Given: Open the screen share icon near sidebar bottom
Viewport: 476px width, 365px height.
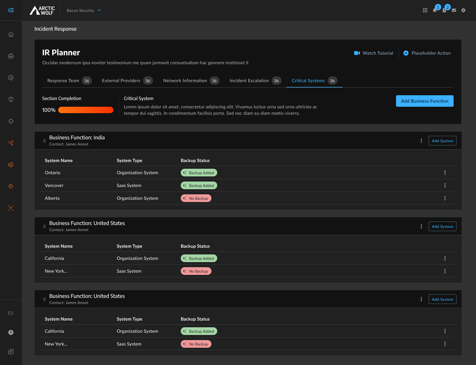Looking at the screenshot, I should (11, 313).
